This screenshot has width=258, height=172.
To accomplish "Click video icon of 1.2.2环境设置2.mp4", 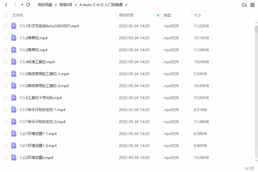I will coord(14,158).
